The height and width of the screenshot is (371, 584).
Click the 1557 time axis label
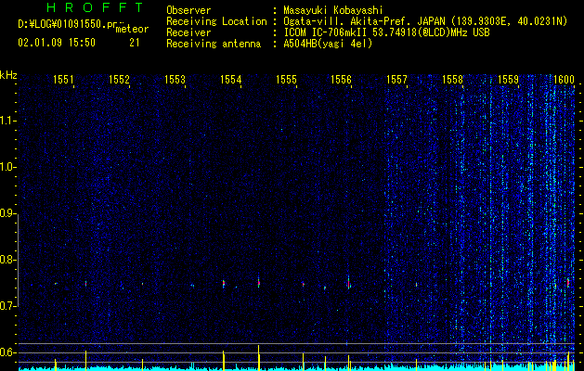tap(396, 79)
